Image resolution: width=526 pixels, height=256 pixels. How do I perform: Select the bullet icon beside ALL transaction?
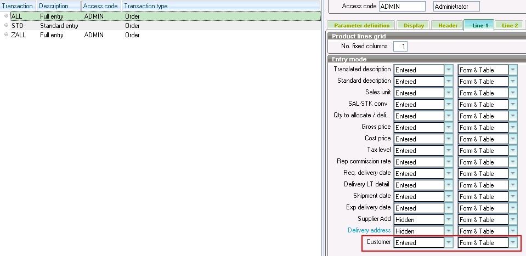6,16
